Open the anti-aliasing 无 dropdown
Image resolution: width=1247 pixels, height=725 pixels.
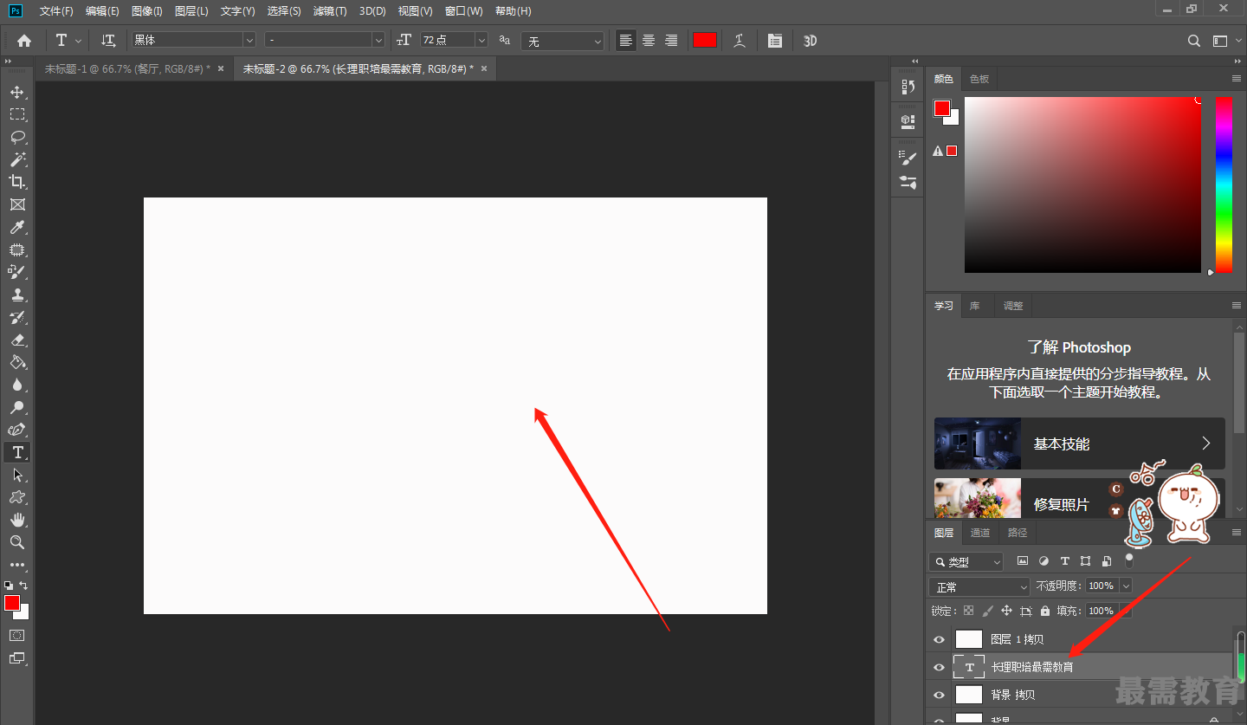(564, 41)
